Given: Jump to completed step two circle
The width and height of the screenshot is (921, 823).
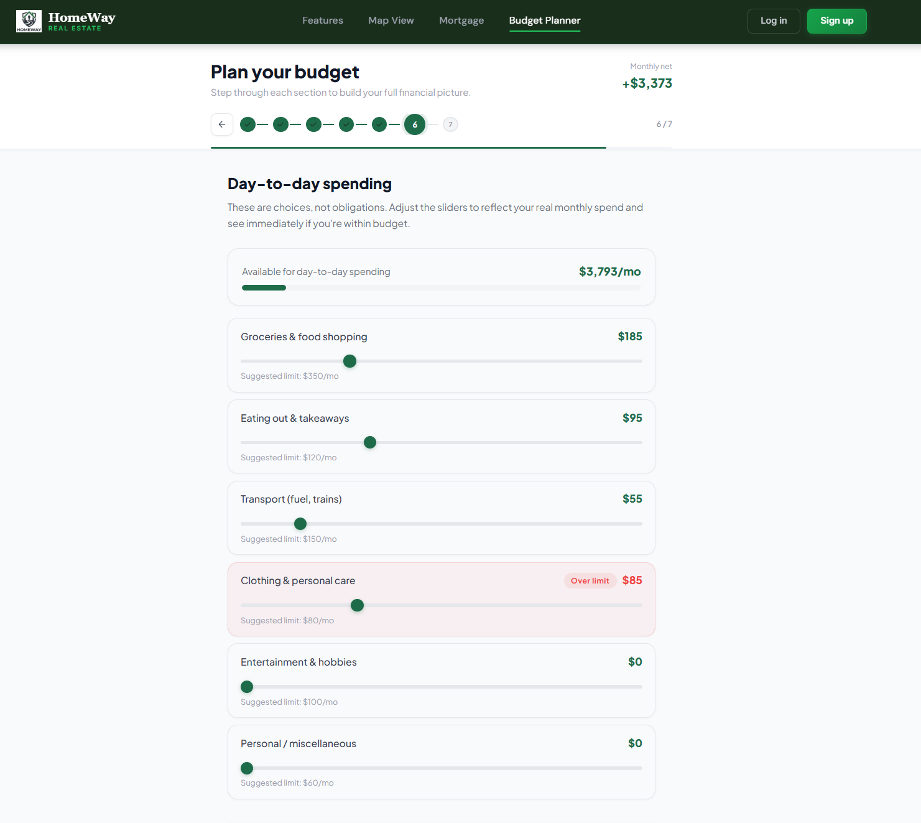Looking at the screenshot, I should coord(281,124).
